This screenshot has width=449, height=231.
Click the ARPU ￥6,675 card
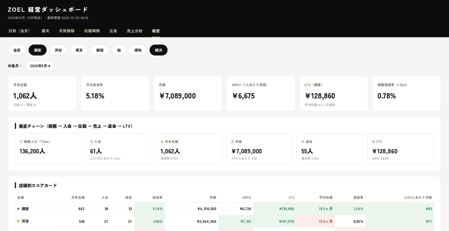261,94
